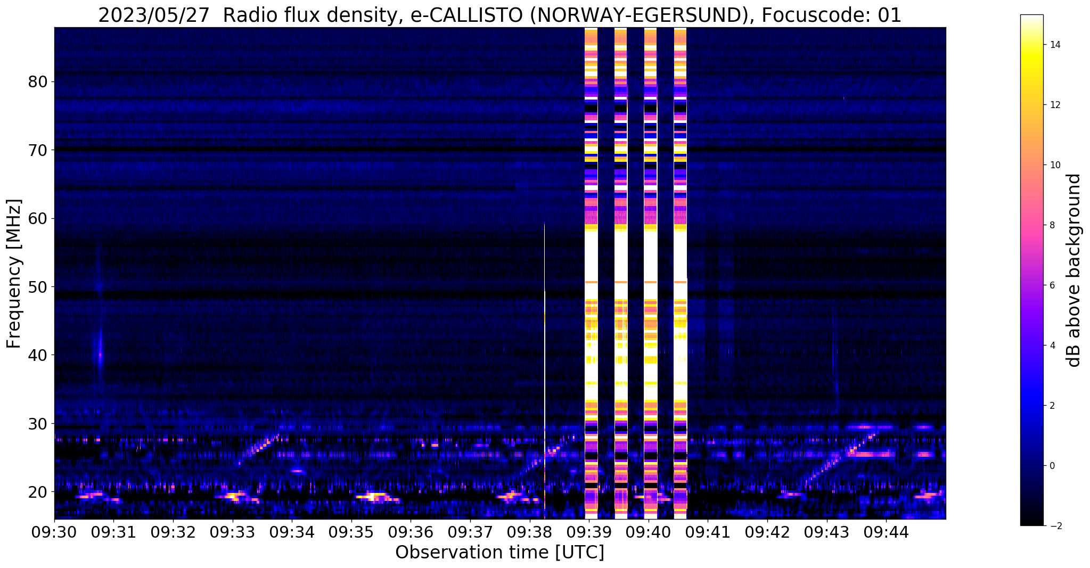Click the 80 MHz frequency tick label
The width and height of the screenshot is (1090, 568).
click(38, 82)
